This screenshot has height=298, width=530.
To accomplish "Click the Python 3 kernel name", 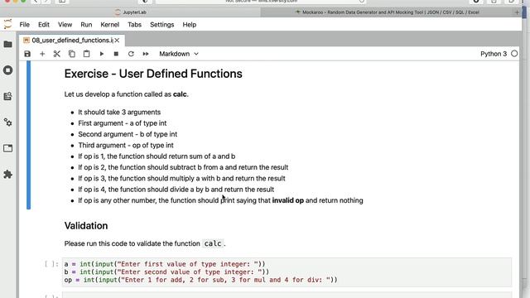I will 494,54.
